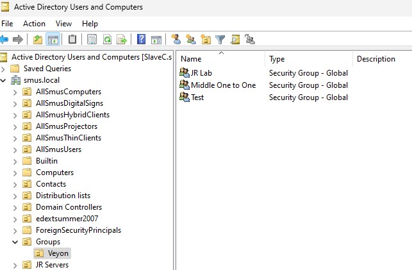Click the Refresh toolbar icon
Screen dimensions: 412x270
point(107,39)
